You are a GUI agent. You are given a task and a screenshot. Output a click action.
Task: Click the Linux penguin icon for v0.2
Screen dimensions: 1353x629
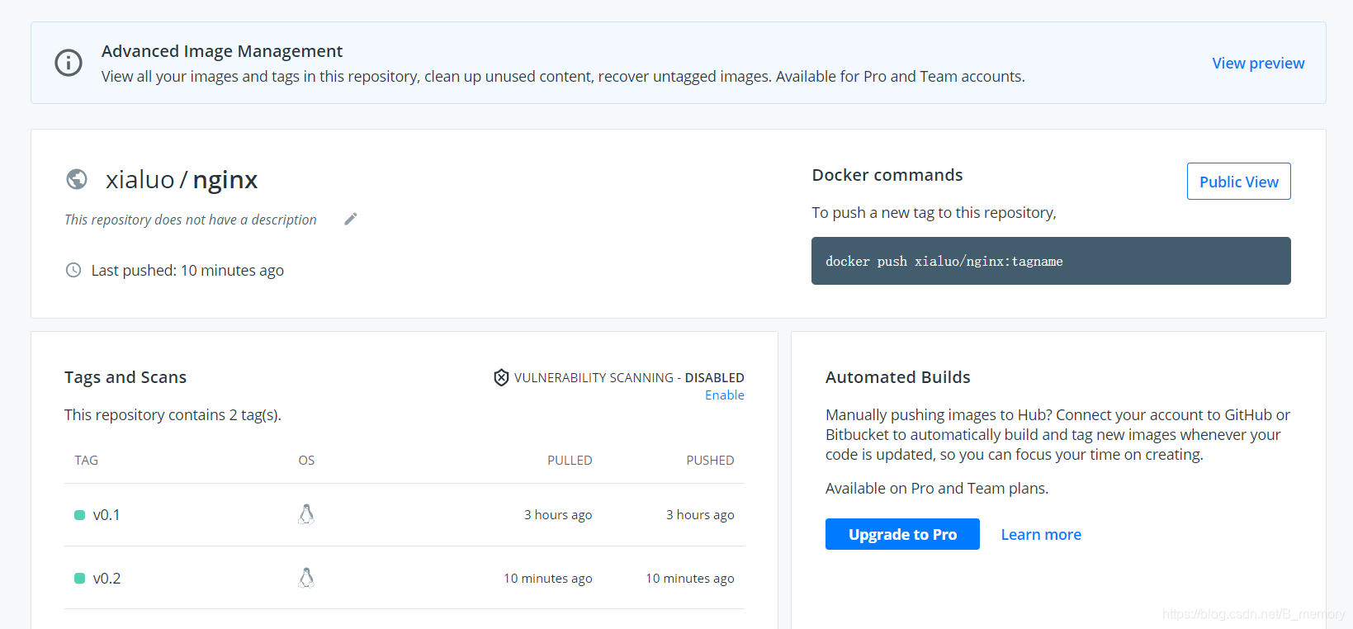(x=306, y=578)
